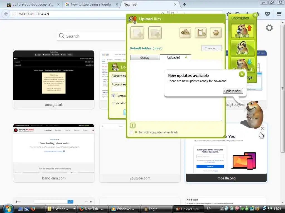The width and height of the screenshot is (285, 213).
Task: Switch to the Login taskbar button
Action: (x=156, y=209)
